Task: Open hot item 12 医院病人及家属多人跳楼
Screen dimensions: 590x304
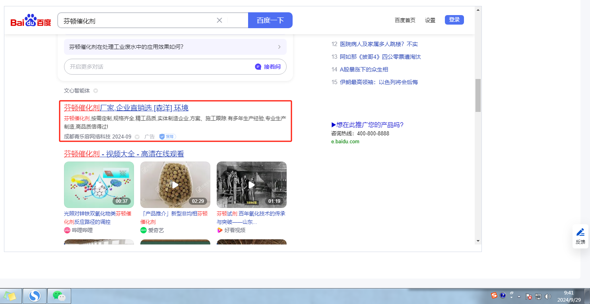Action: 379,44
